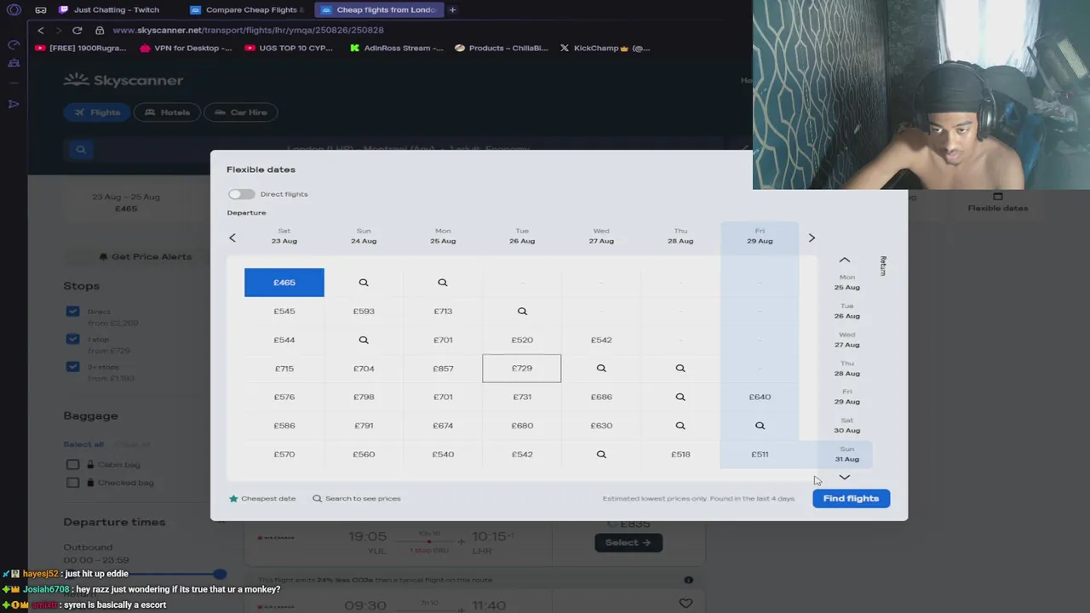Search prices departing Thu 28 Aug returning Sat 30 Aug
The image size is (1090, 613).
pos(680,426)
